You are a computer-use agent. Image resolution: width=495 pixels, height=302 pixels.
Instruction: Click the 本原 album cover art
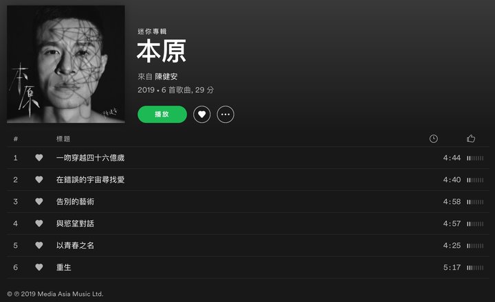(x=66, y=64)
